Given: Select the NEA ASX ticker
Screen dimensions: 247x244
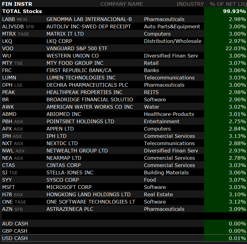Looking at the screenshot, I should 12,158.
